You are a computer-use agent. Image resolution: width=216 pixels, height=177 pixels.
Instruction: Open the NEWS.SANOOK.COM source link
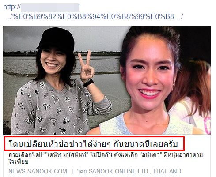38,171
